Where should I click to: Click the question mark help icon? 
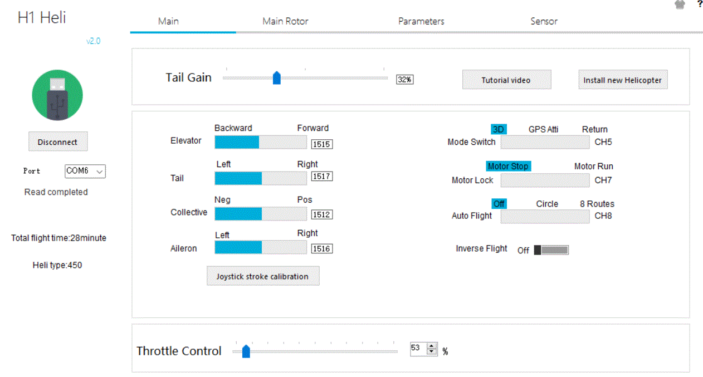(700, 4)
